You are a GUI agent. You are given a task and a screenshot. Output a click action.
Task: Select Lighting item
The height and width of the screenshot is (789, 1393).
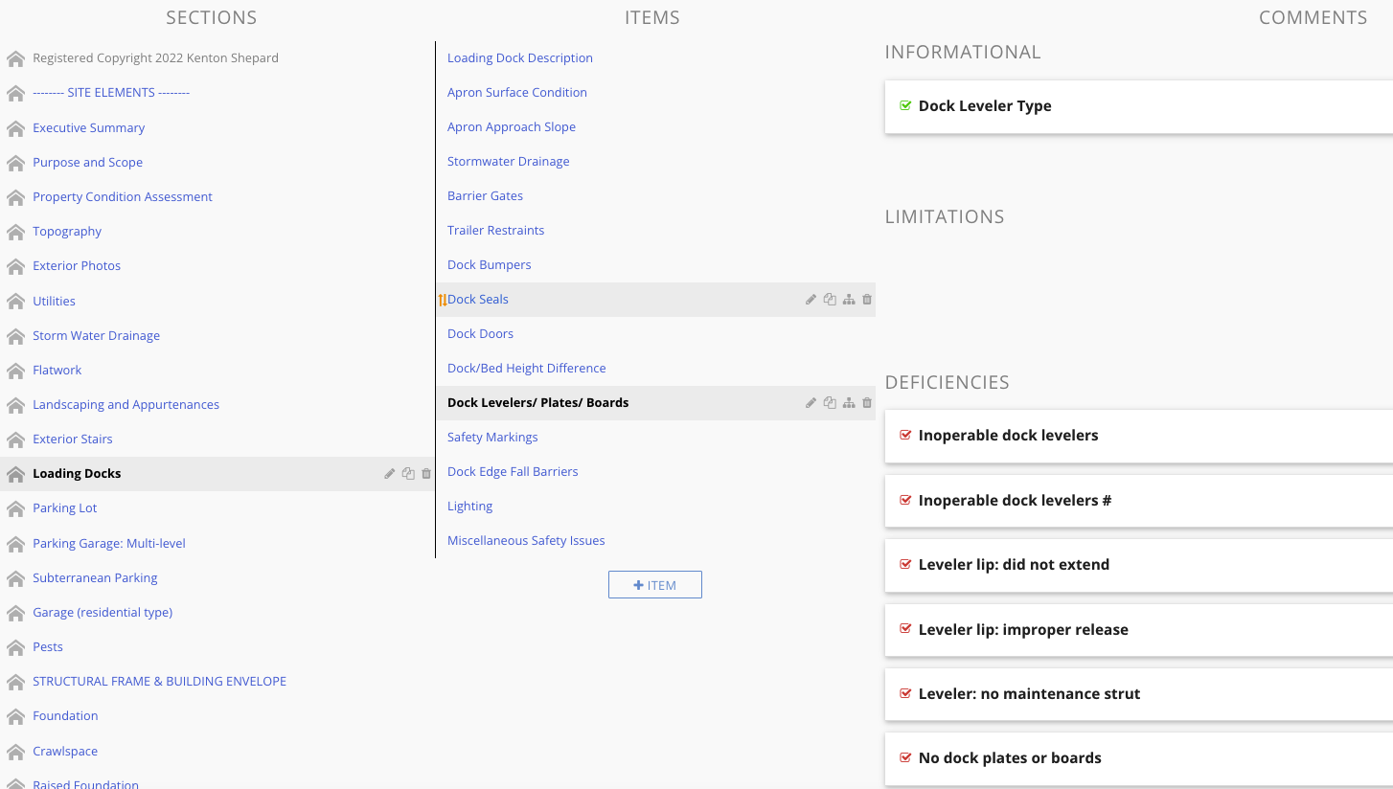pos(470,507)
